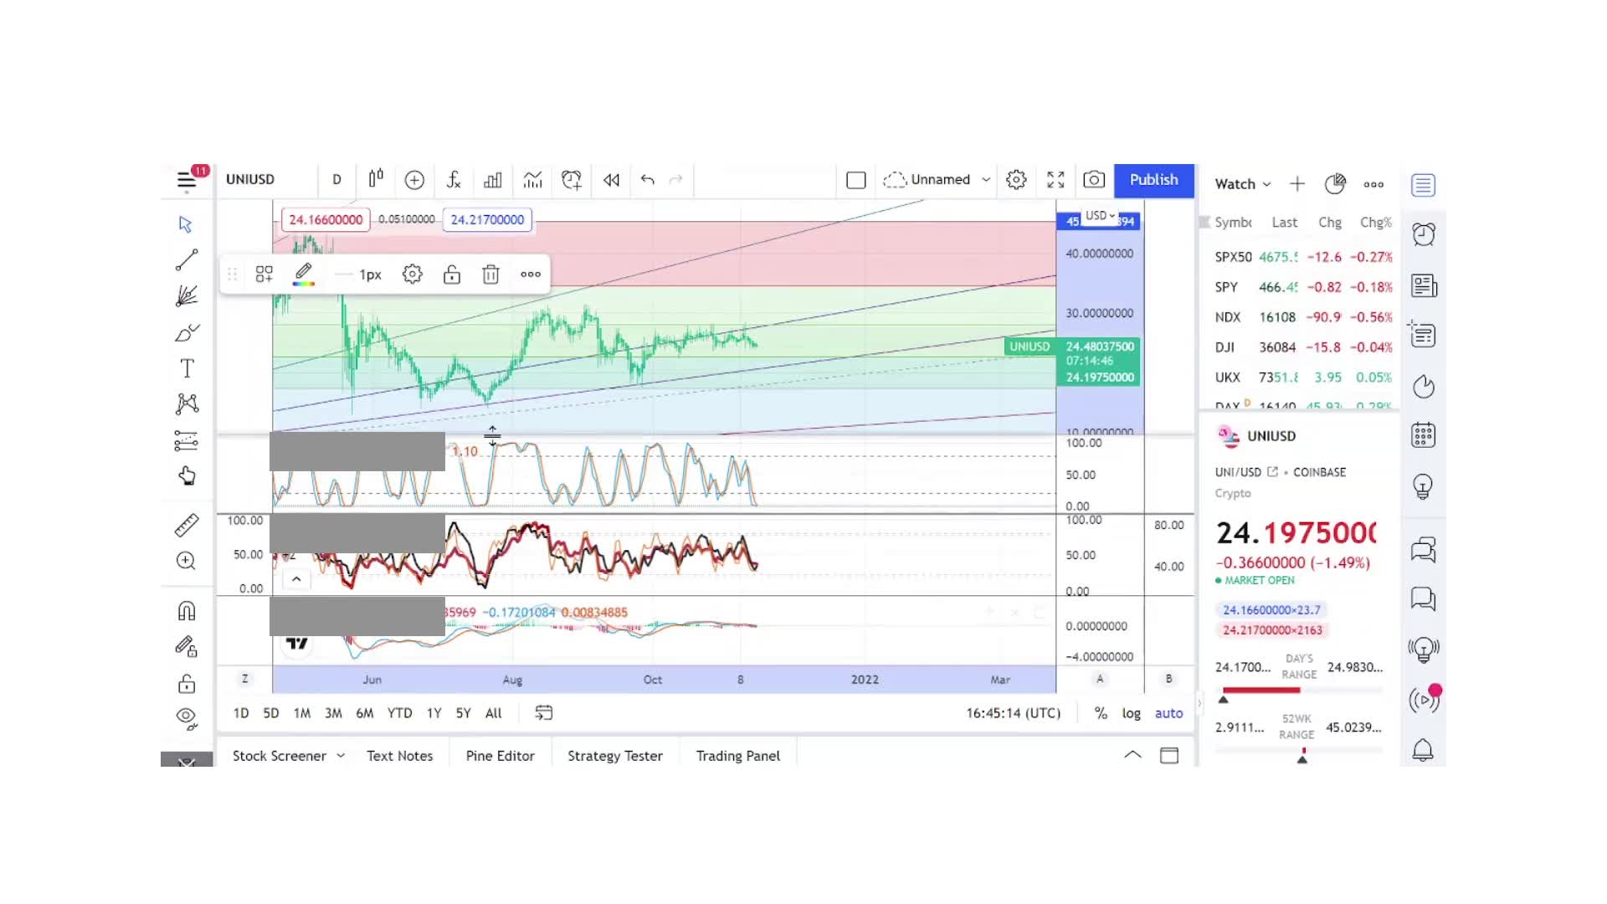The width and height of the screenshot is (1607, 904).
Task: Select the YTD time range
Action: coord(399,713)
